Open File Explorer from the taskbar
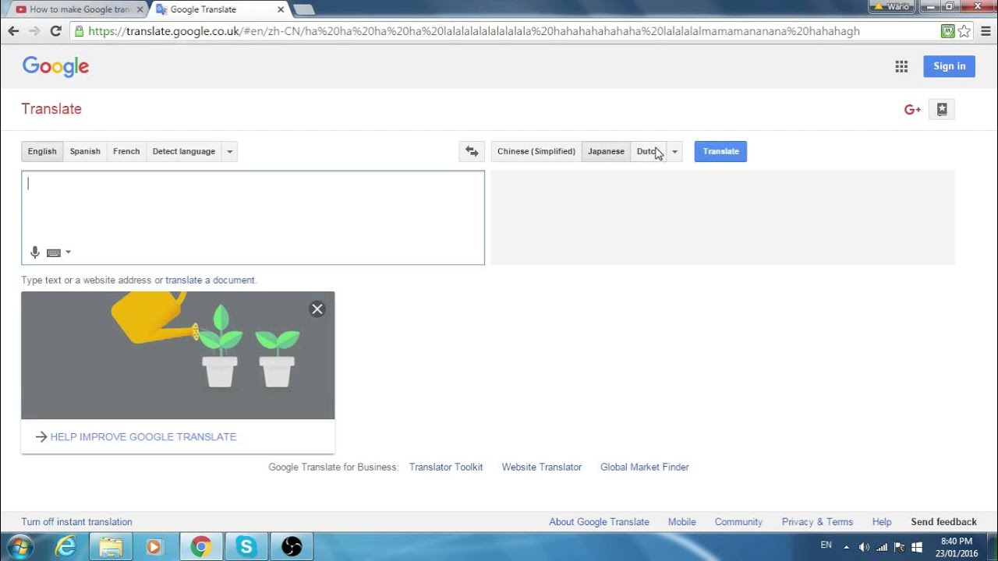 [x=111, y=546]
